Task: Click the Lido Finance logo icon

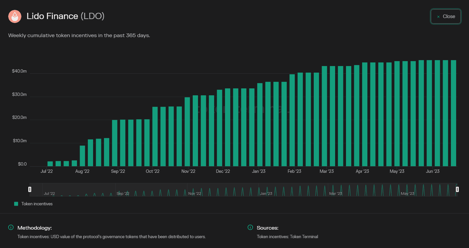Action: click(15, 16)
